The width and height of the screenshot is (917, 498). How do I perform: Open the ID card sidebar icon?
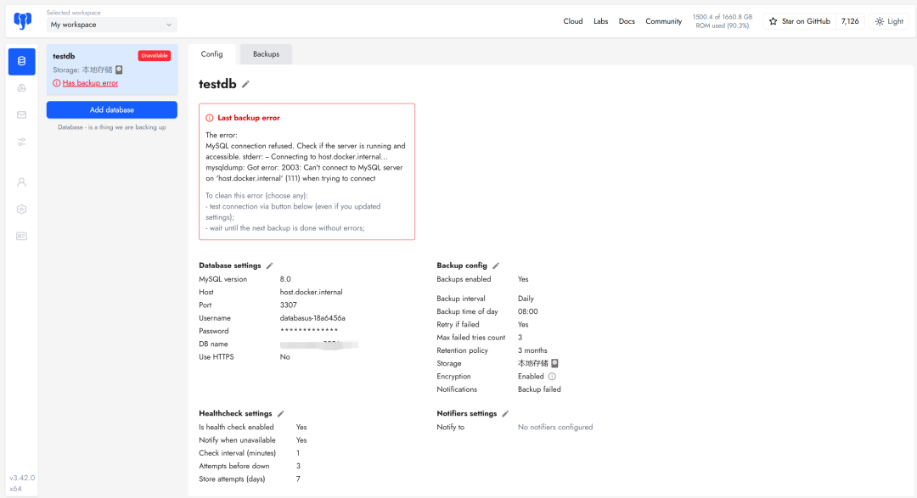(x=21, y=236)
